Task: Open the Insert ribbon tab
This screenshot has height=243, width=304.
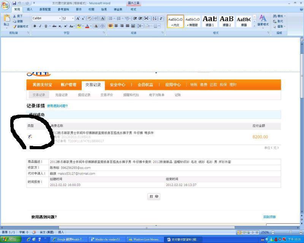Action: tap(30, 9)
